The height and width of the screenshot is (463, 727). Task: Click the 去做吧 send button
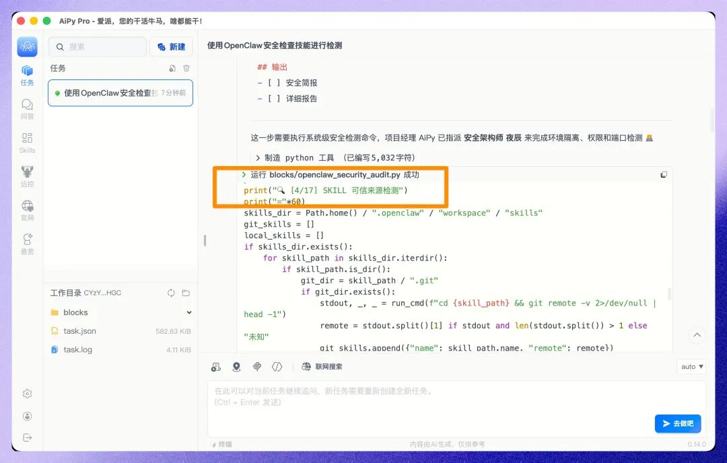point(678,423)
